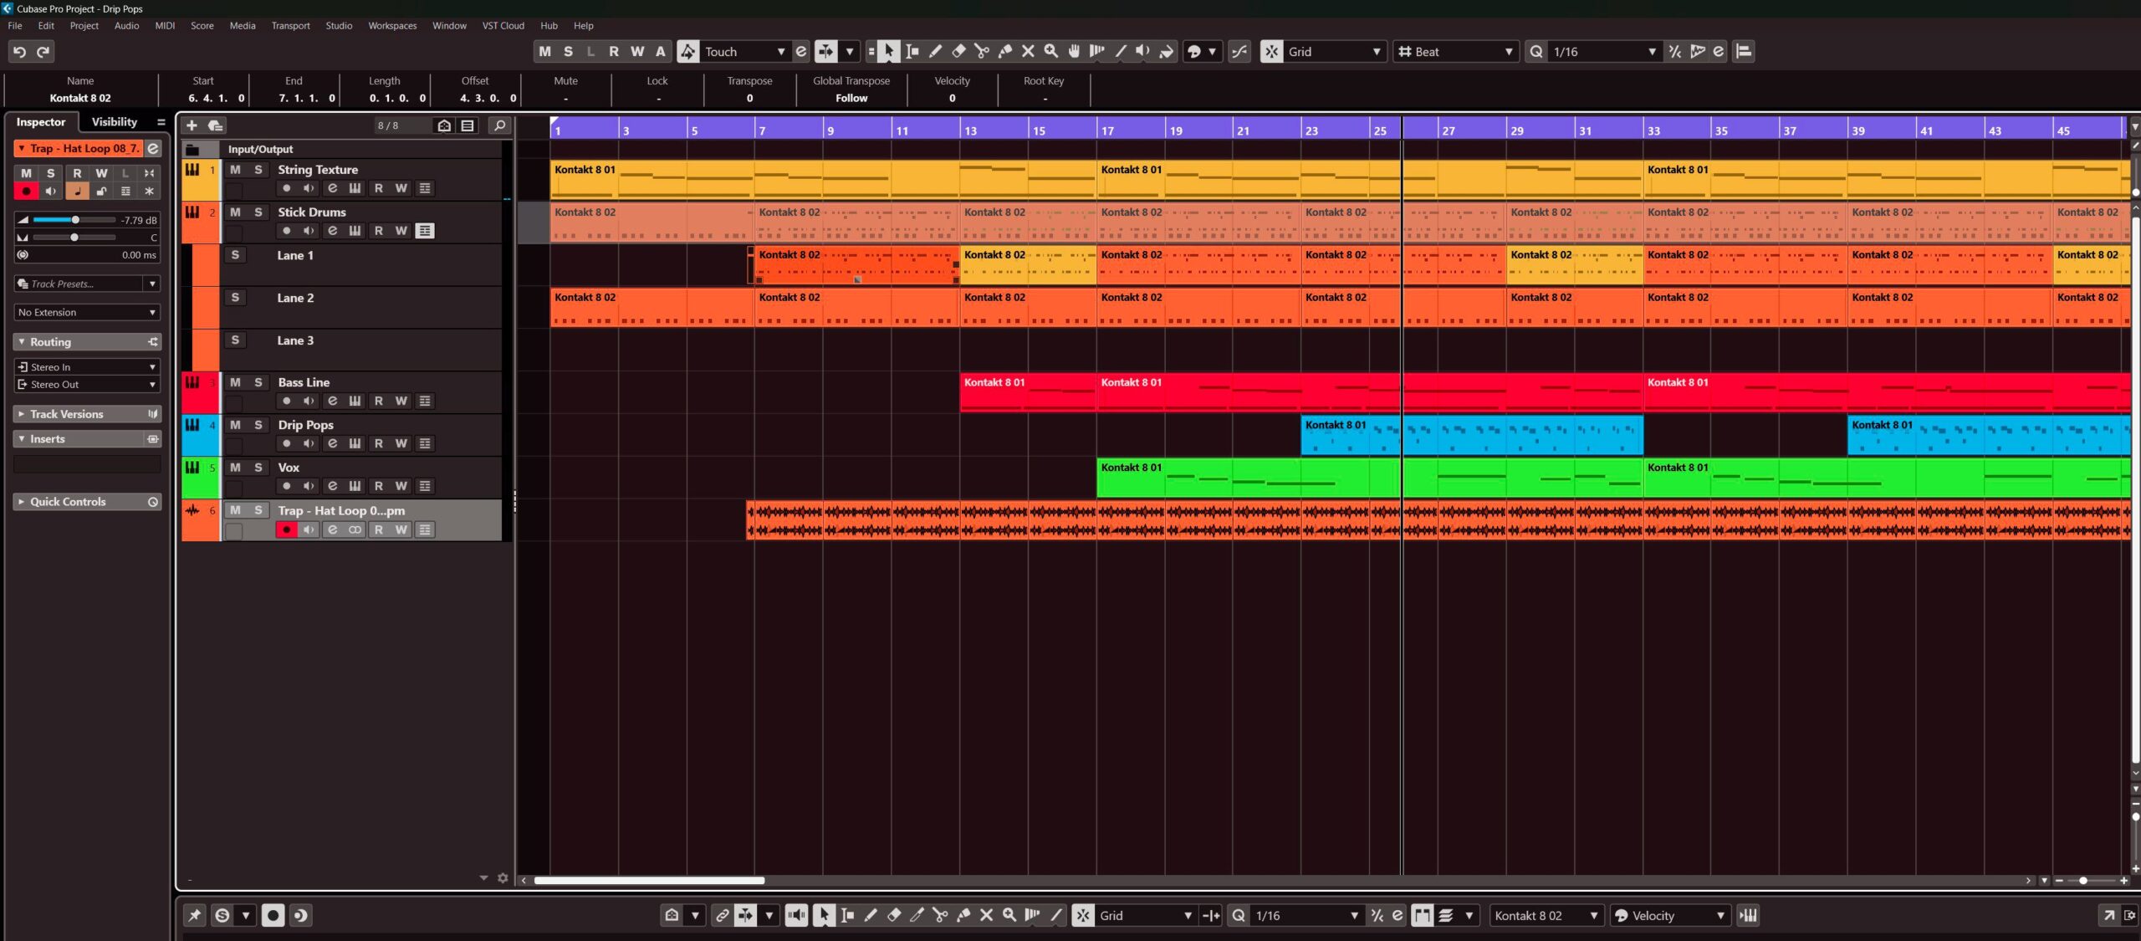Disable record enable on Trap Hat Loop track
The height and width of the screenshot is (941, 2141).
pos(287,529)
